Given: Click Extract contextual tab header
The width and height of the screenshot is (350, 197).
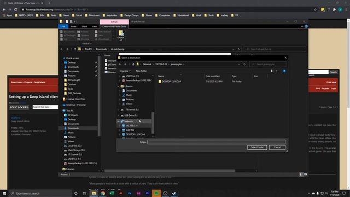Looking at the screenshot, I should coord(114,22).
